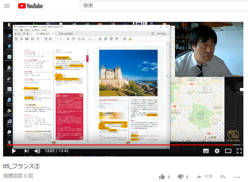This screenshot has width=248, height=182.
Task: Like the video with thumbs up
Action: [162, 177]
